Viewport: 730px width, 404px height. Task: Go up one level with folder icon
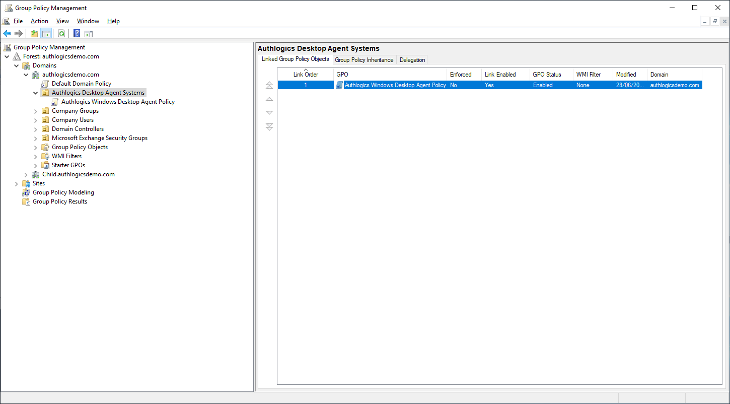[34, 34]
